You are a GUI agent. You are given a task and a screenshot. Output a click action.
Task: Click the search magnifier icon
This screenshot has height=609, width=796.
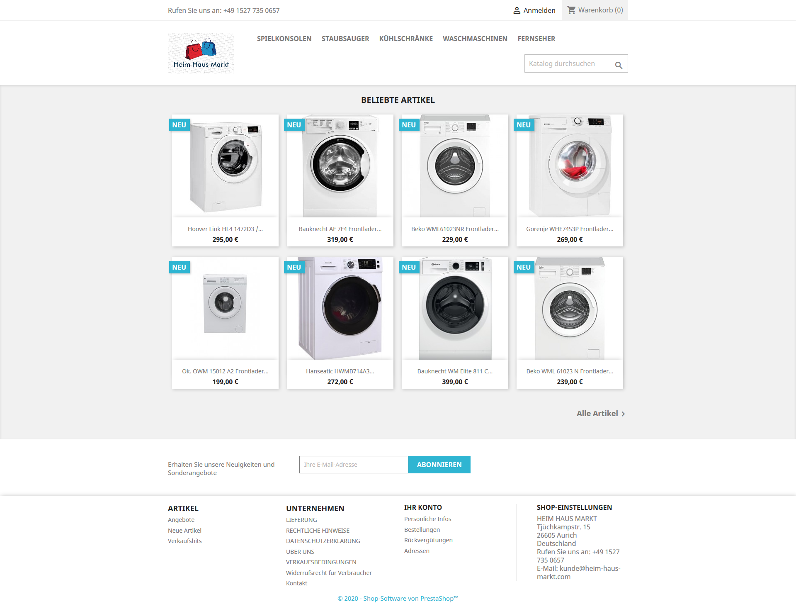point(619,65)
